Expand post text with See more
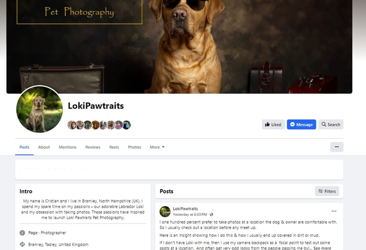 [322, 248]
